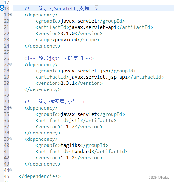Click the jsp support comment on line 26
Screen dimensions: 174x182
pyautogui.click(x=59, y=58)
